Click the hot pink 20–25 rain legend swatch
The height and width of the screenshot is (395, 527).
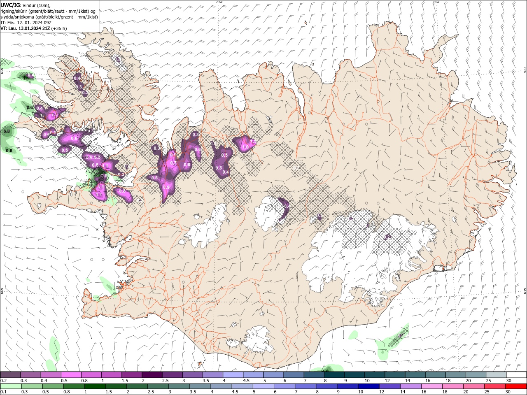(x=474, y=386)
